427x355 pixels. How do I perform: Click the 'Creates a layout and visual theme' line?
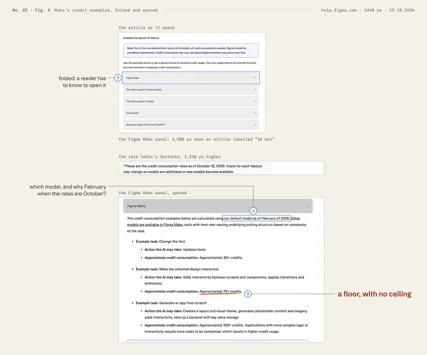point(226,314)
